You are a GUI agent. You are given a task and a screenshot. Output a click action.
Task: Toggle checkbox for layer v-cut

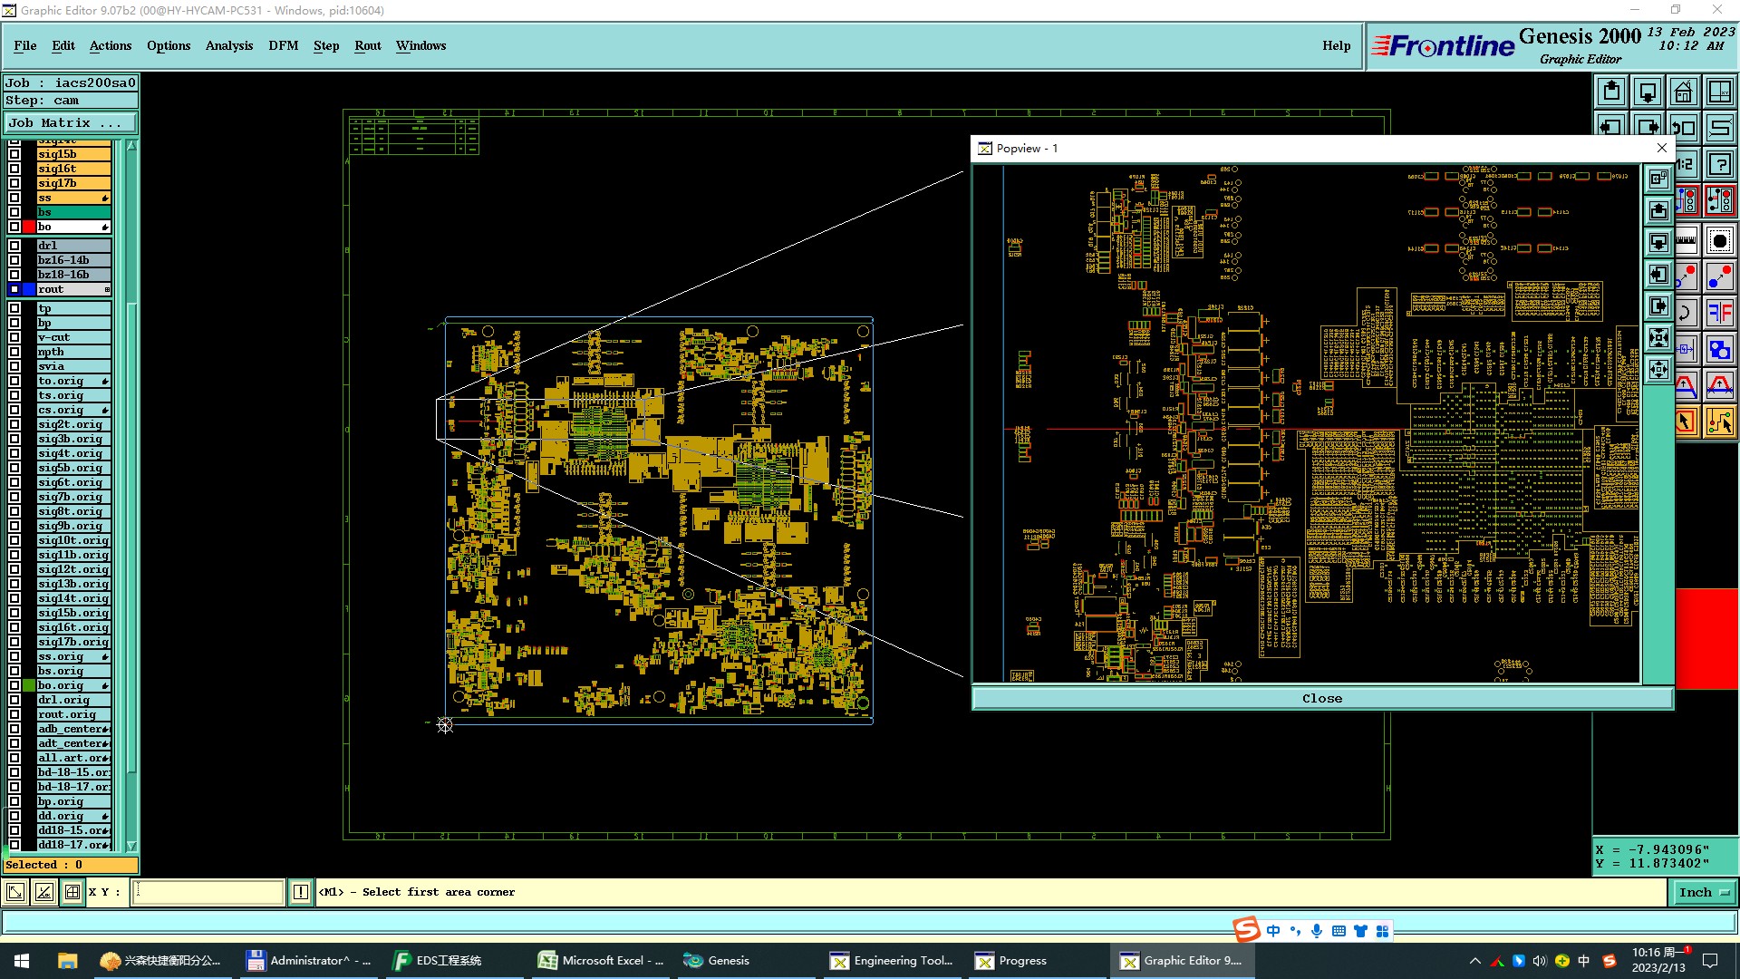[14, 337]
